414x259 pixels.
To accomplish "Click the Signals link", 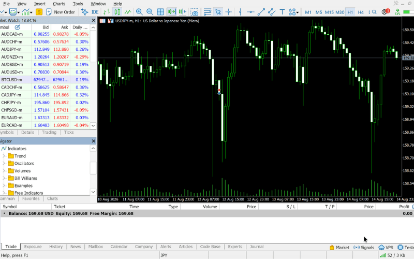I will pyautogui.click(x=364, y=248).
